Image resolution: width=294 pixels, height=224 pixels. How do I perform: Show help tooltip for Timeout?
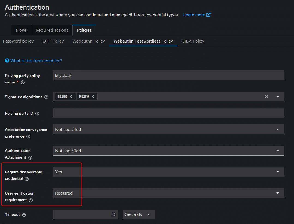tap(24, 215)
